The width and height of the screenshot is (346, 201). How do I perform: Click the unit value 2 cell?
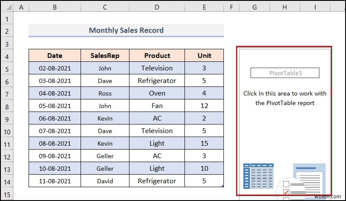204,118
